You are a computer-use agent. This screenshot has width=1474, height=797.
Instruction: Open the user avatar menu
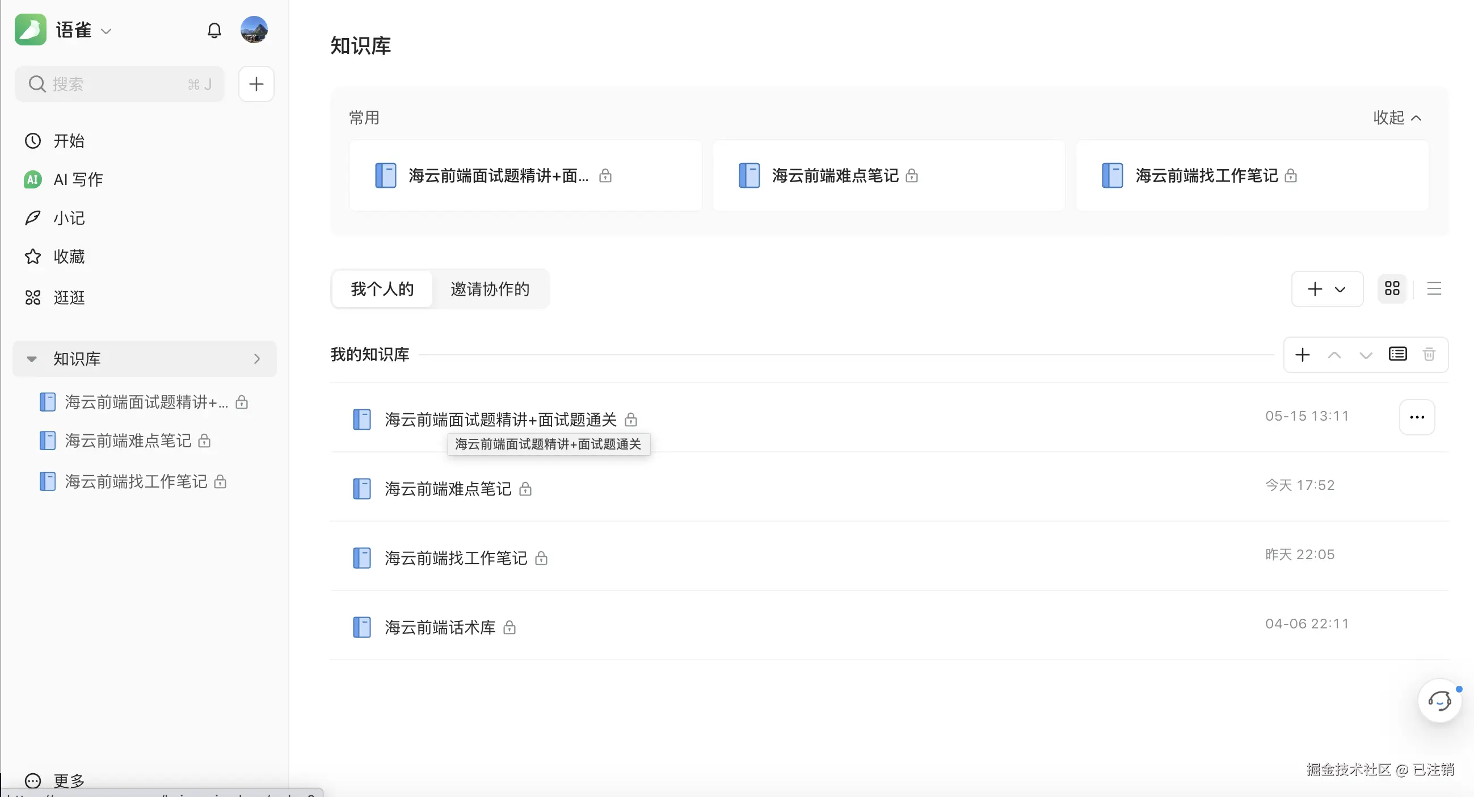pos(254,30)
